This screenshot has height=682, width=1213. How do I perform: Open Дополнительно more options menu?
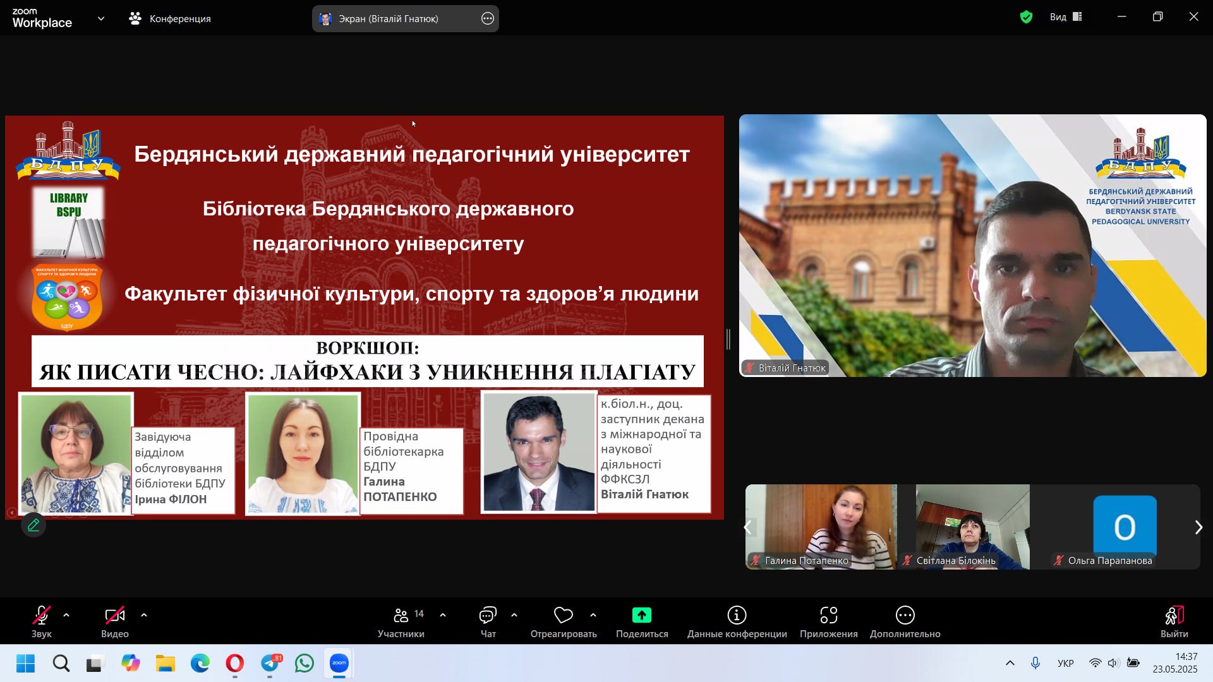click(905, 616)
